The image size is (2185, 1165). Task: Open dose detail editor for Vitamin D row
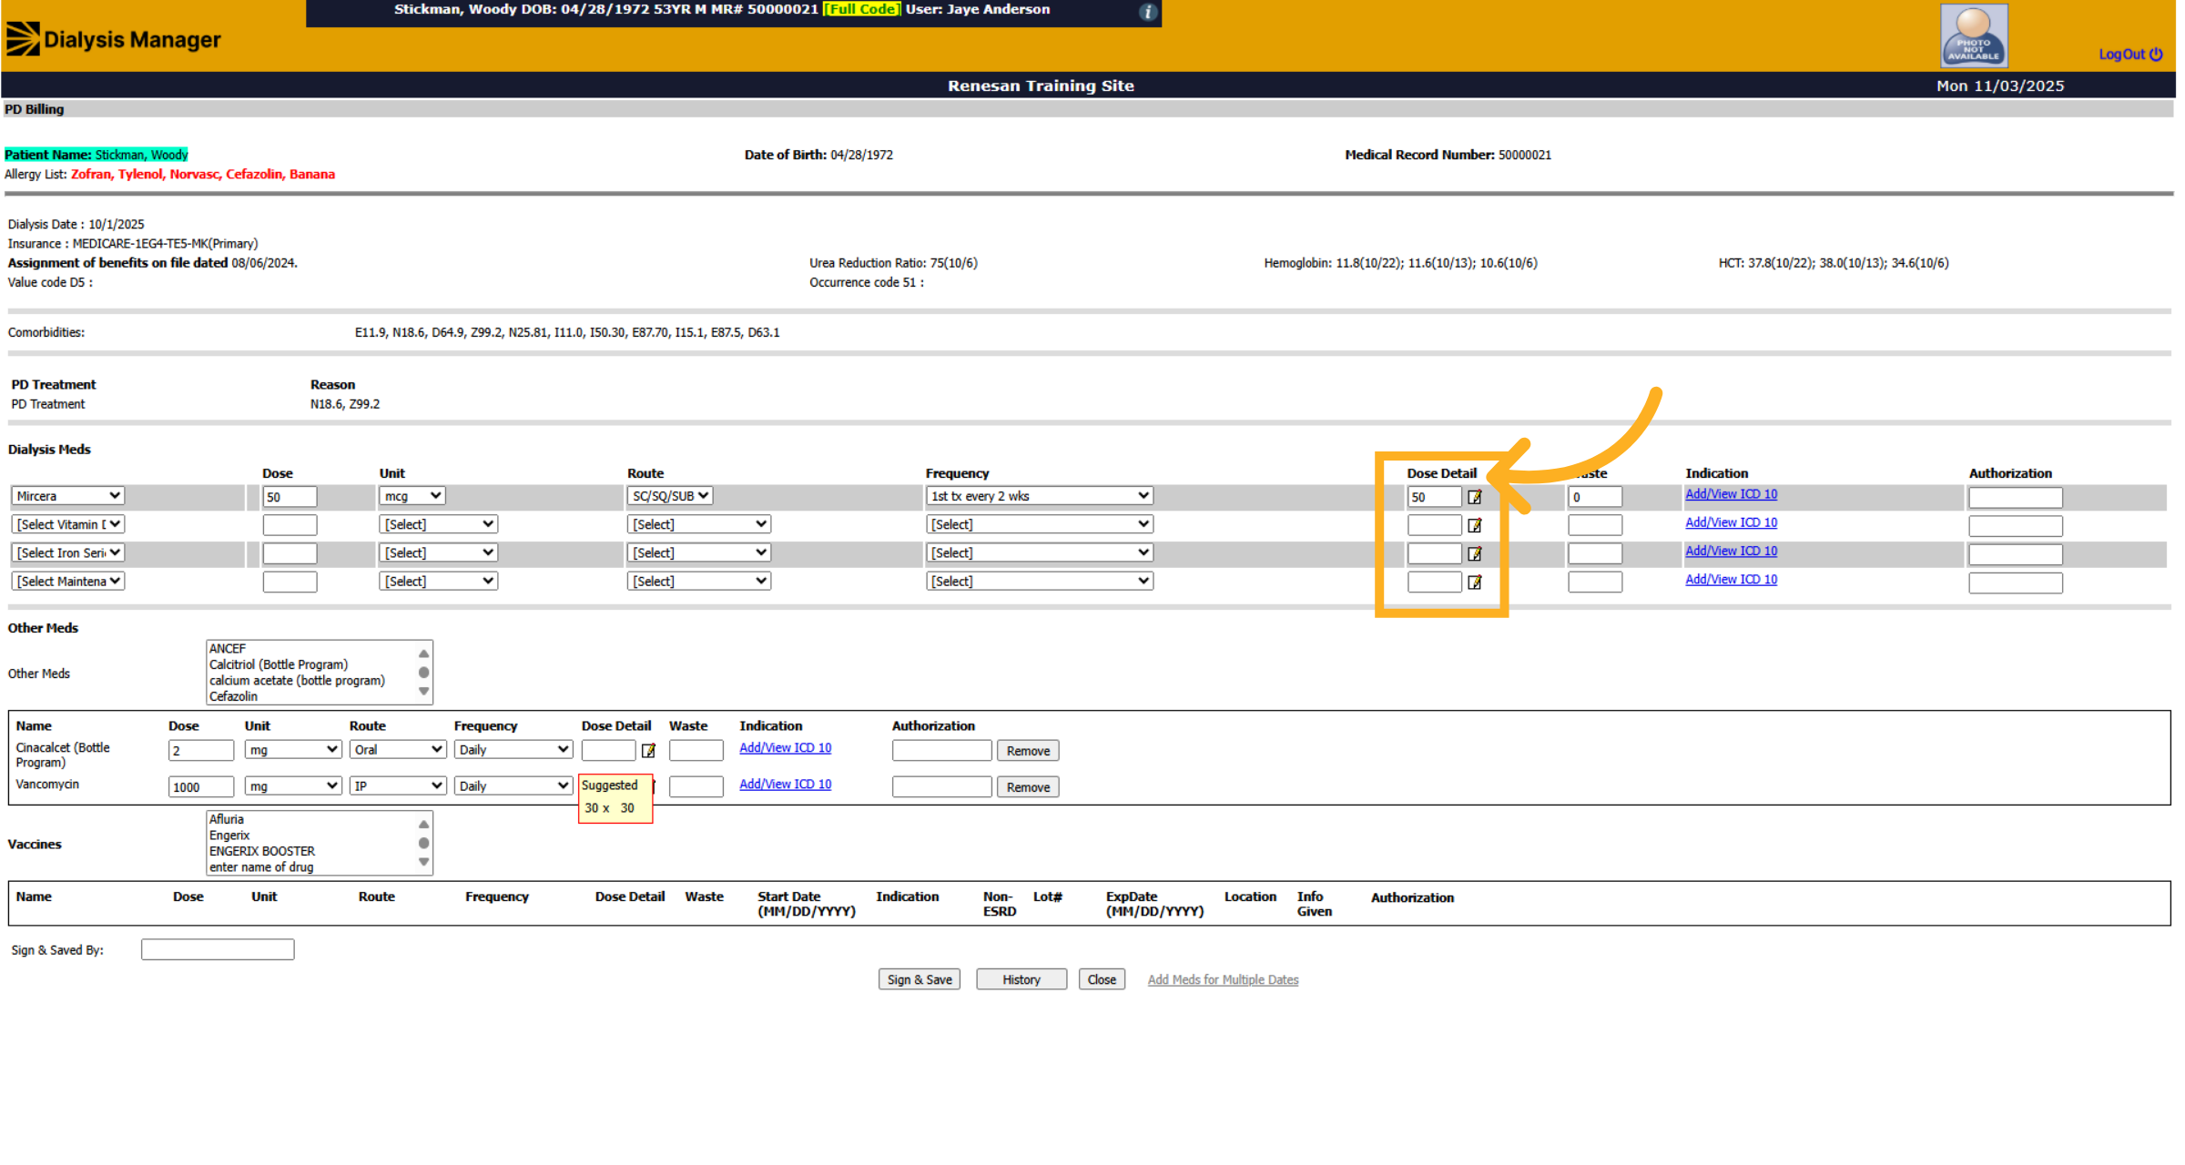1475,525
